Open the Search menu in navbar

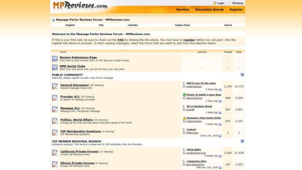[228, 25]
